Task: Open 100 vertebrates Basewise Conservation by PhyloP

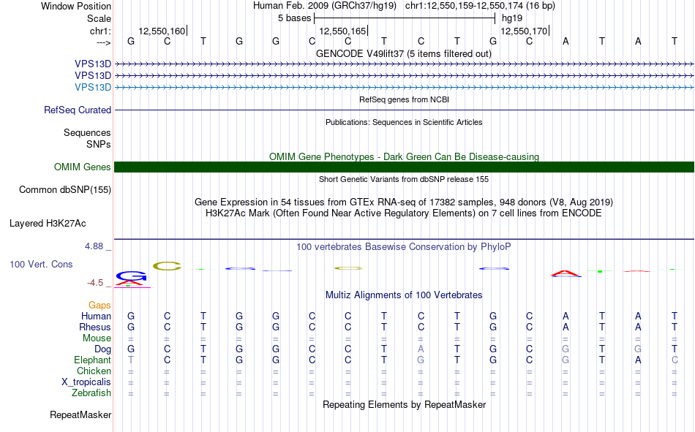Action: (404, 247)
